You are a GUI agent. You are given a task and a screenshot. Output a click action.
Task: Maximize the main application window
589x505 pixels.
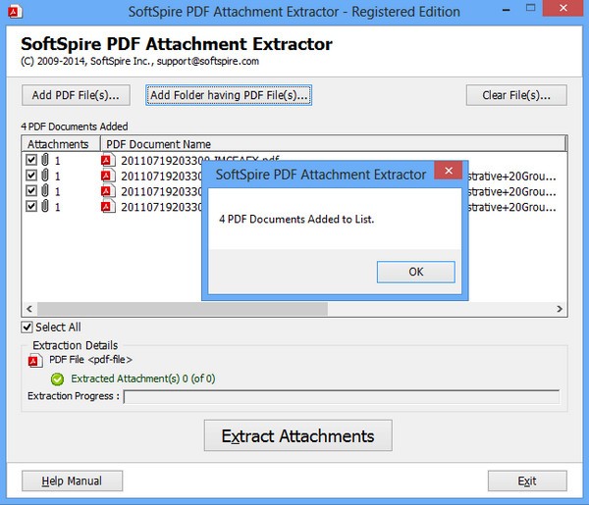coord(530,8)
